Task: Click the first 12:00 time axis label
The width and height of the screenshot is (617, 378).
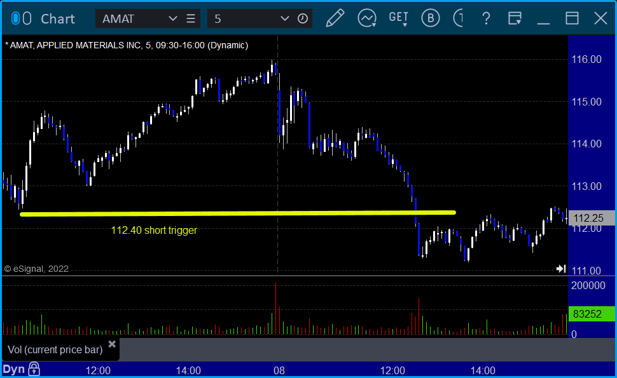Action: (98, 370)
